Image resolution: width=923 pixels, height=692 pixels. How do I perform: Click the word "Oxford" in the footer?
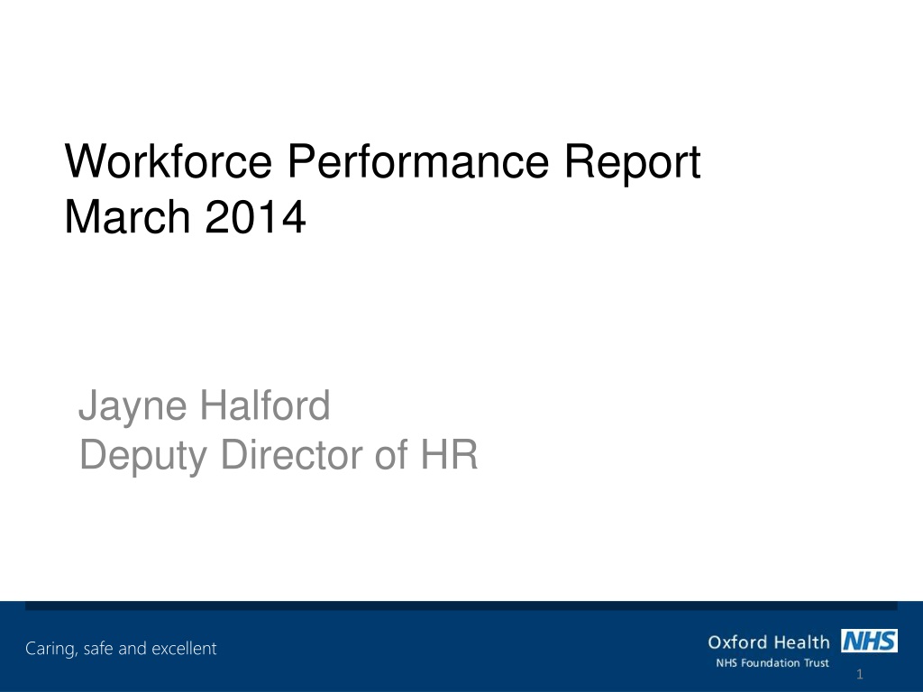click(729, 642)
